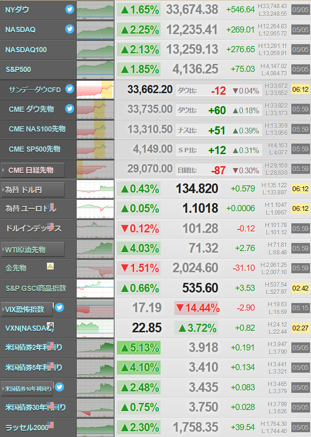Open the S&P GSCI商品指数 mini chart
The image size is (311, 437).
click(95, 289)
